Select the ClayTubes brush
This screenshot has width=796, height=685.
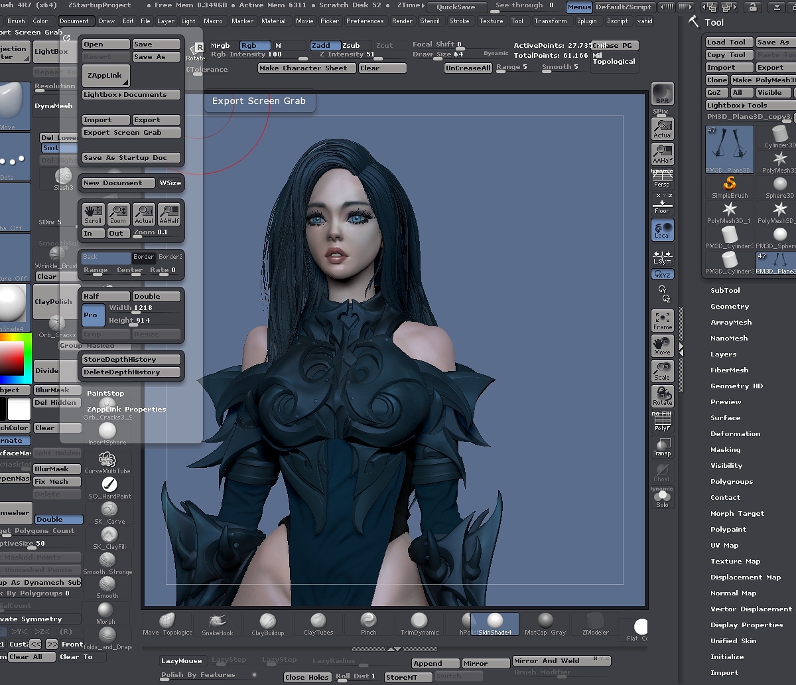pos(318,624)
